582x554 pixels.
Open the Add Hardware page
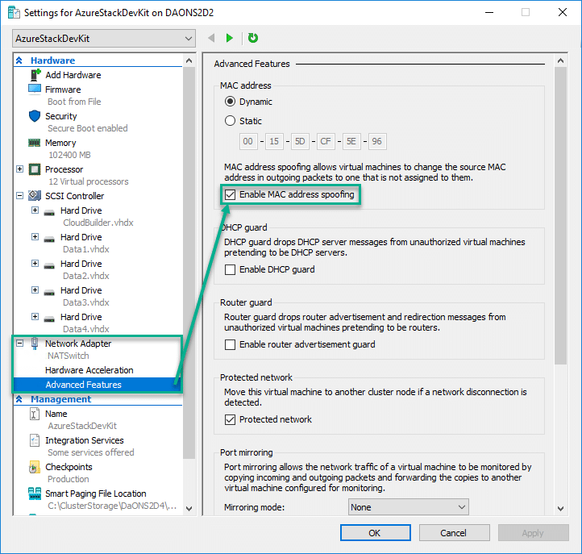coord(73,75)
